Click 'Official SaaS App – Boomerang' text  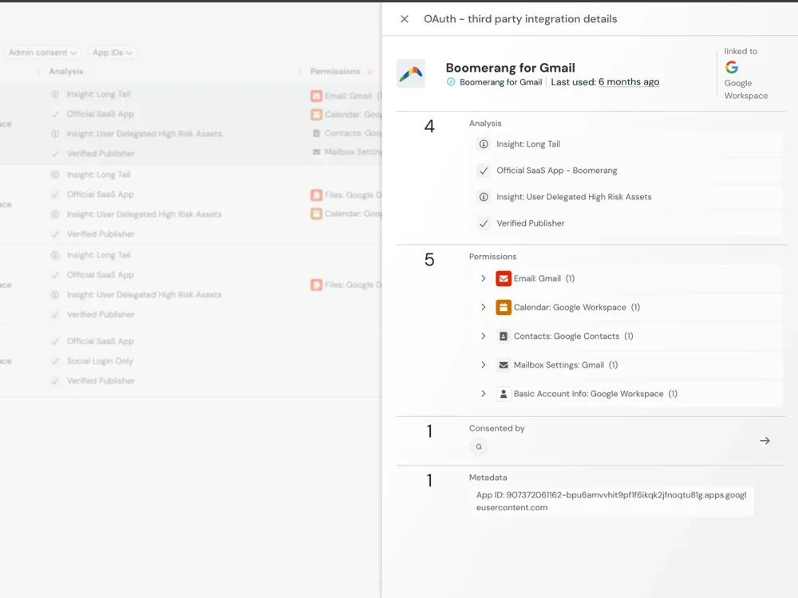click(557, 171)
